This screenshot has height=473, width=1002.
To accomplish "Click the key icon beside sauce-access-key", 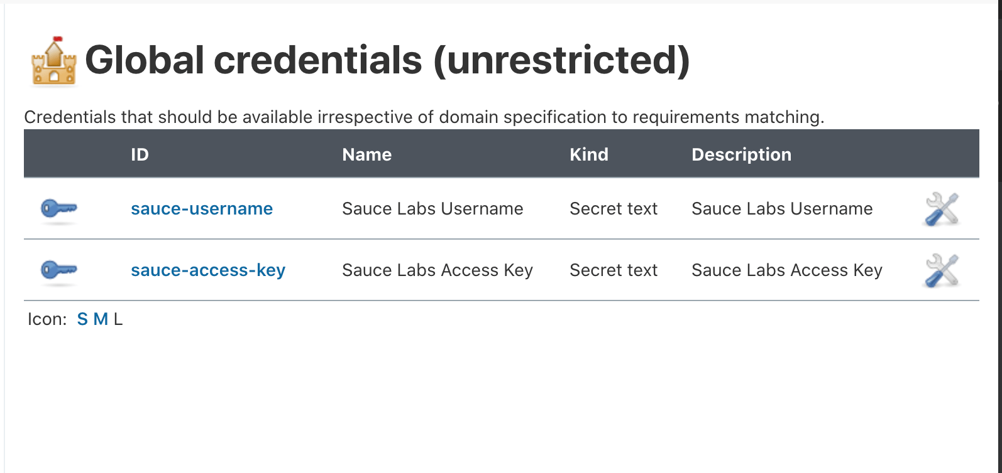I will pos(58,270).
